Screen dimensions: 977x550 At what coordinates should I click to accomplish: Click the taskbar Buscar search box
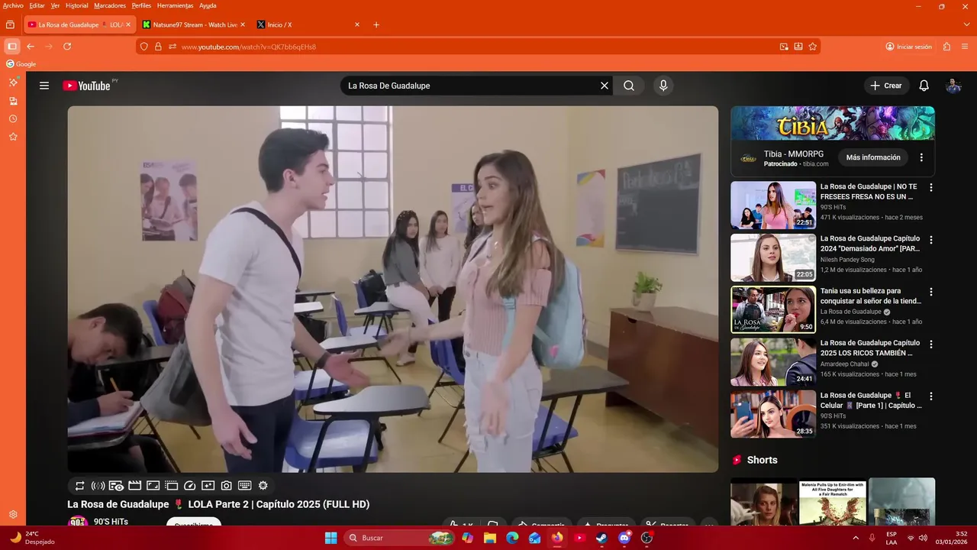[398, 538]
